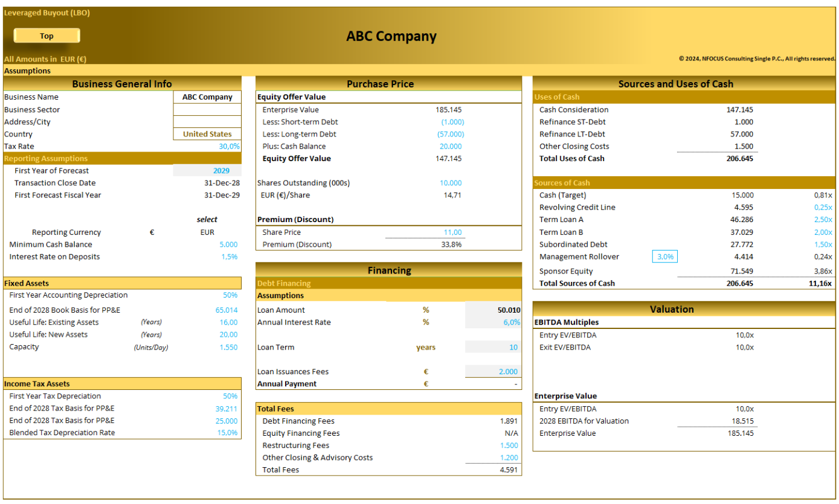
Task: Click the Loan Amount value 50.010
Action: (x=493, y=310)
